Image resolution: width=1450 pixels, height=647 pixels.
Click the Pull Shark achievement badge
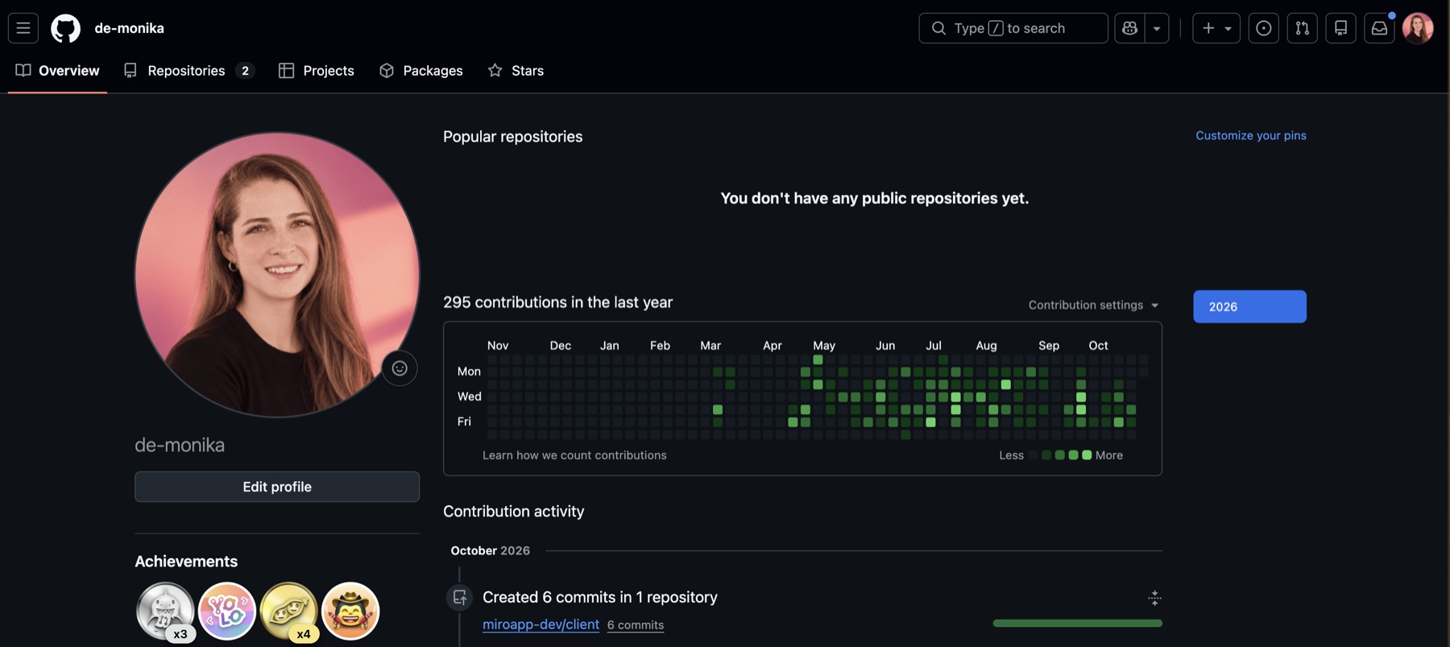pos(165,611)
